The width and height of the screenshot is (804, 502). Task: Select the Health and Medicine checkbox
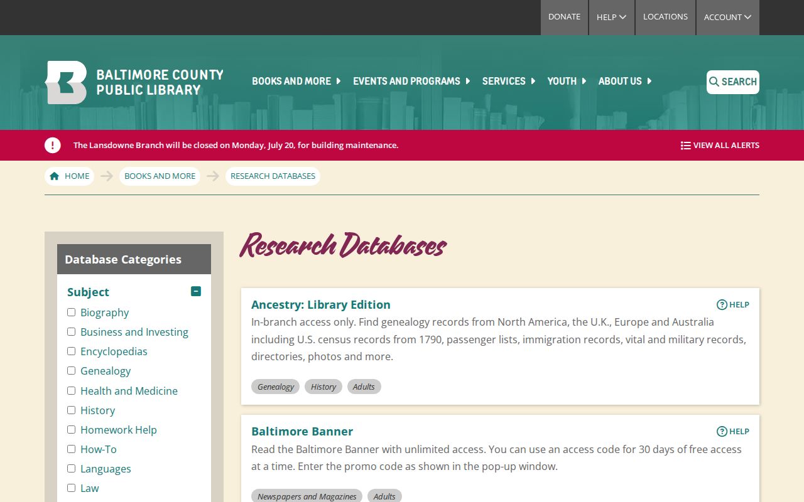pyautogui.click(x=71, y=390)
